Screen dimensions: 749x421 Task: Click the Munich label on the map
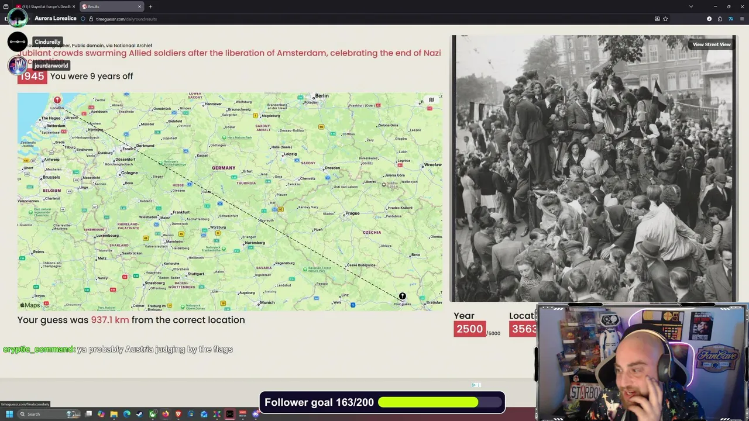click(x=267, y=302)
